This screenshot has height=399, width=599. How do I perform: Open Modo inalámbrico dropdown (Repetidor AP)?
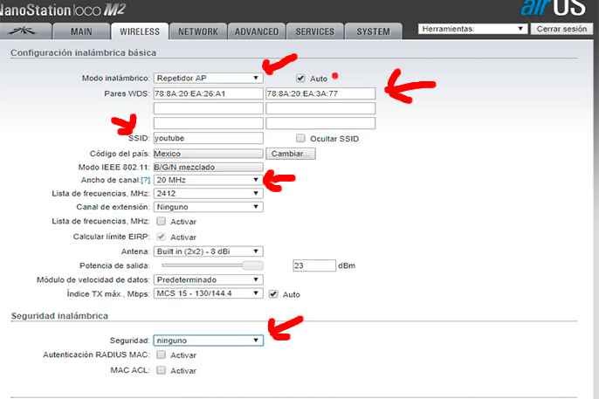click(208, 78)
